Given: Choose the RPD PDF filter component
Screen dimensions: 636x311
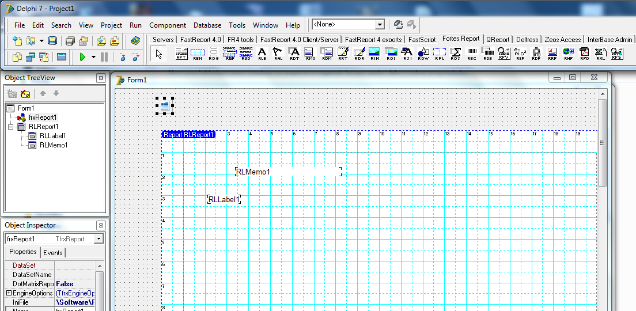Looking at the screenshot, I should (585, 53).
